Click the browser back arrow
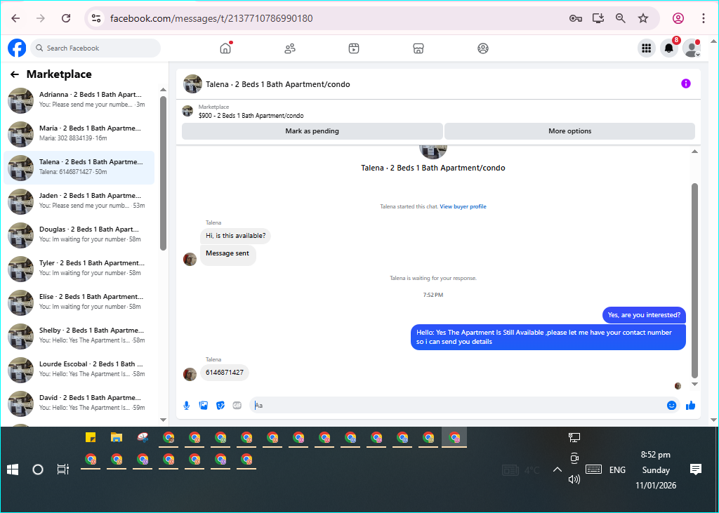Image resolution: width=719 pixels, height=513 pixels. coord(15,18)
